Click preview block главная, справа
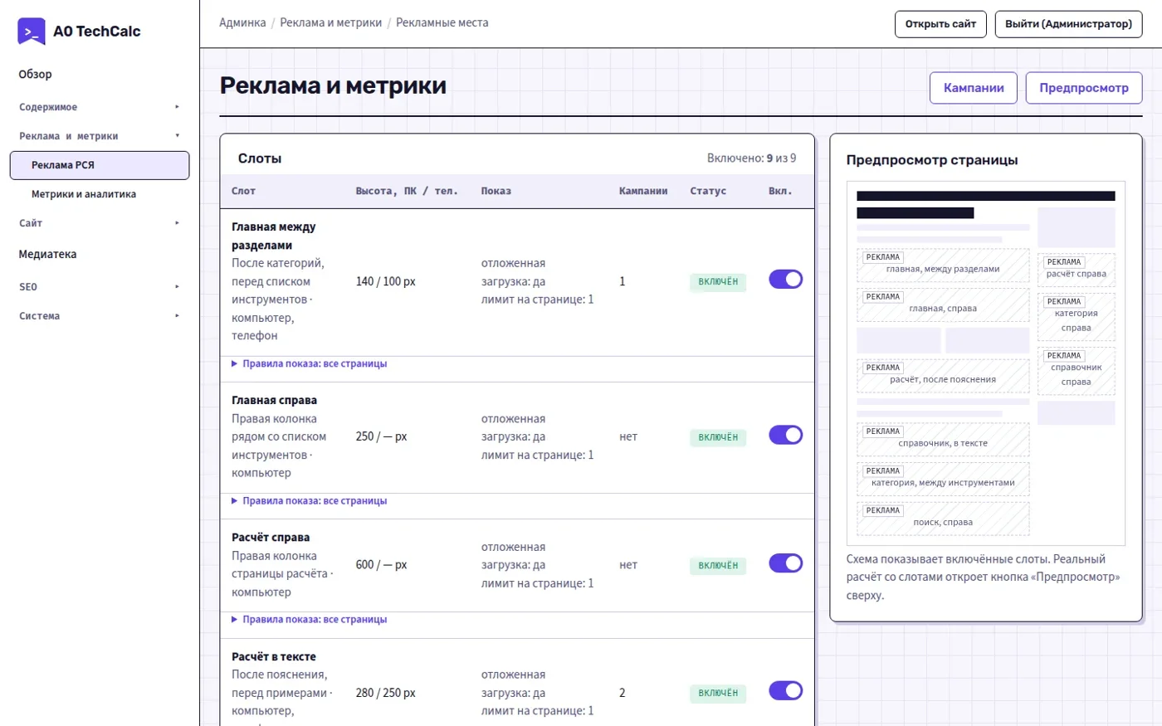The width and height of the screenshot is (1162, 726). [x=943, y=305]
